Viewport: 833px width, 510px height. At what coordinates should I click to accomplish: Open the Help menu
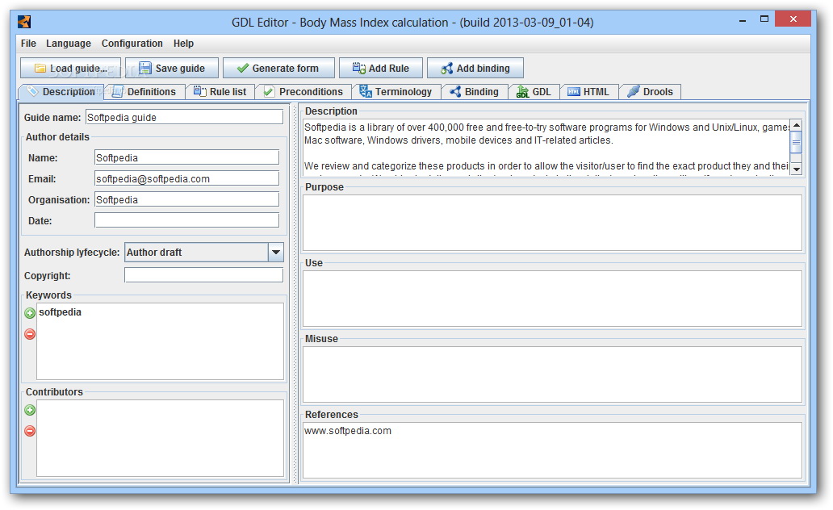(x=183, y=44)
